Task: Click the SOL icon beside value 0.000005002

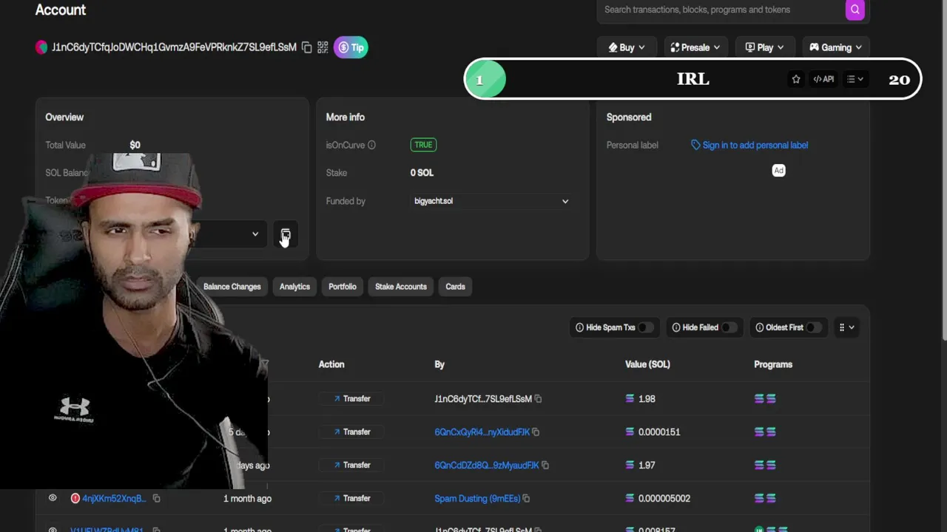Action: [630, 499]
